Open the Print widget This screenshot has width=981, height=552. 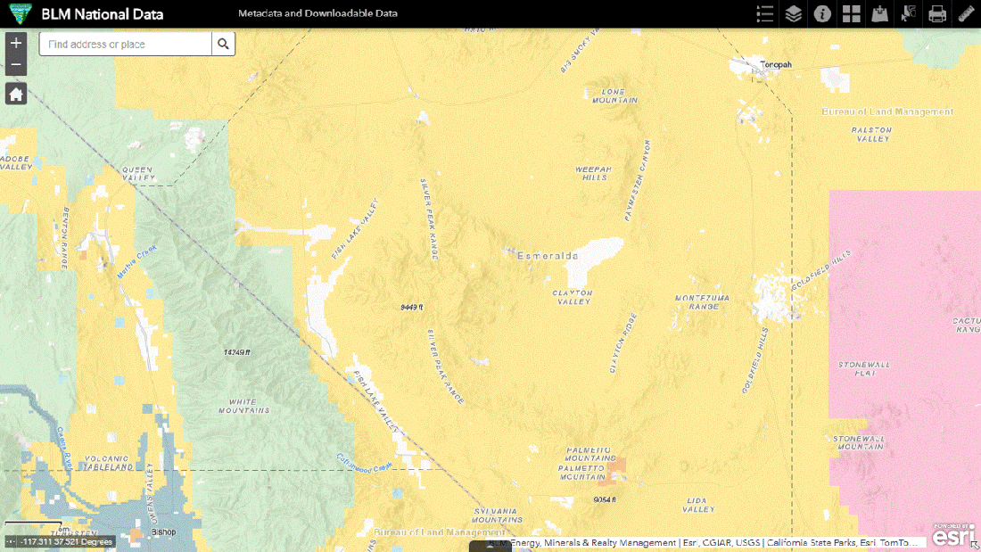pyautogui.click(x=936, y=13)
